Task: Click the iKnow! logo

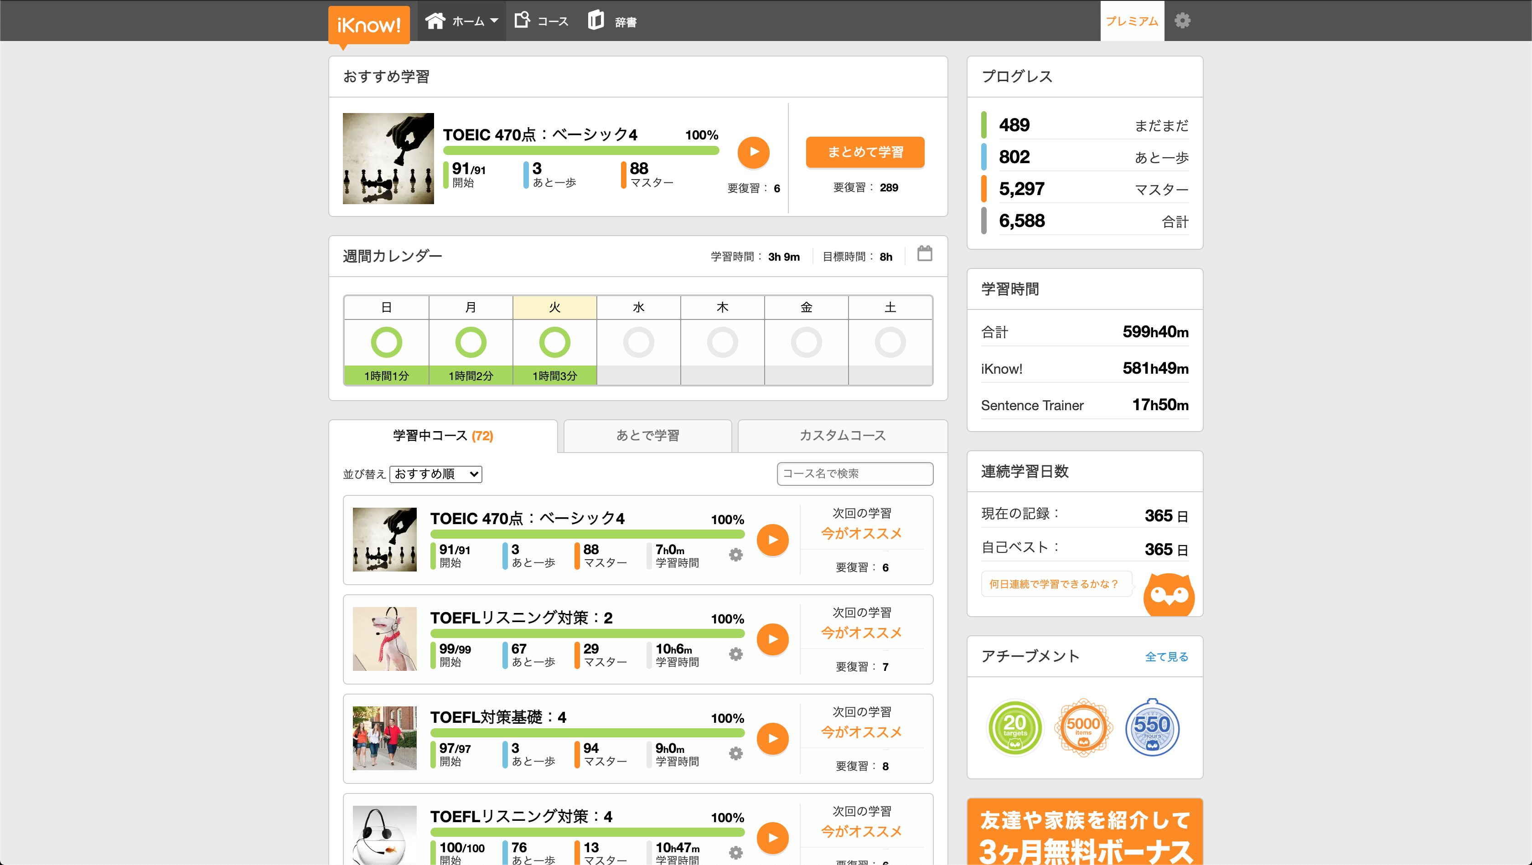Action: tap(369, 25)
